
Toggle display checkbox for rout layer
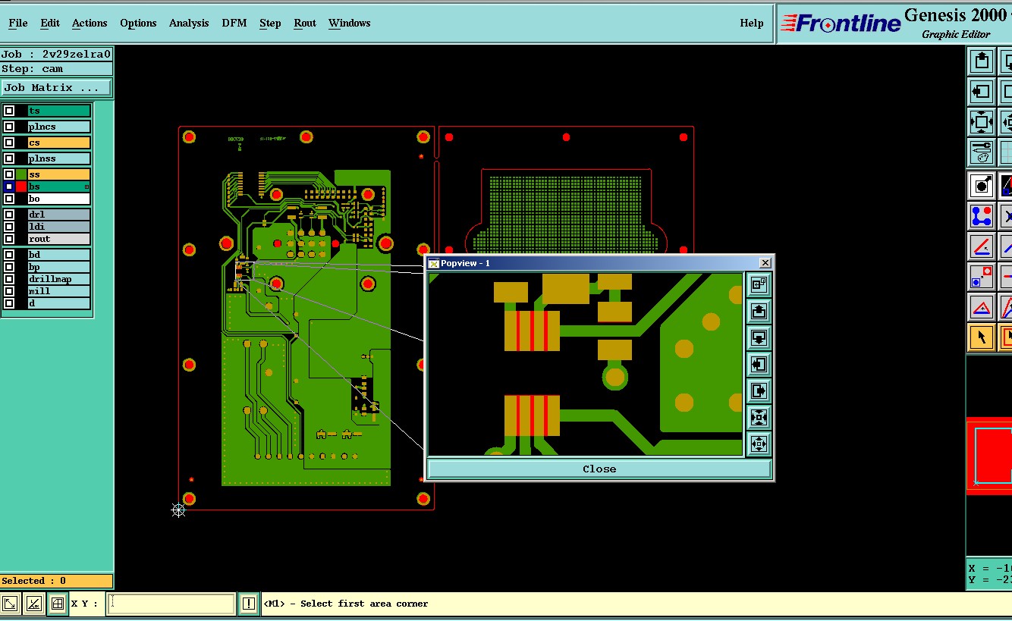point(9,239)
